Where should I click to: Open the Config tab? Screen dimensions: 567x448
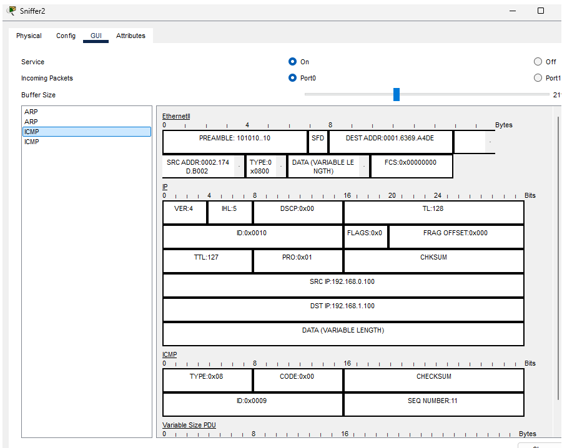tap(66, 36)
